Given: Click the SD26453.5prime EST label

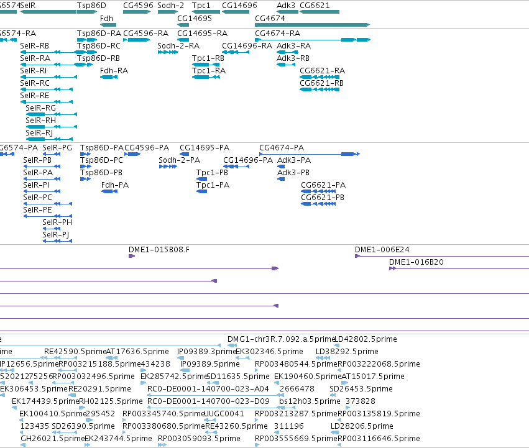Looking at the screenshot, I should point(361,389).
